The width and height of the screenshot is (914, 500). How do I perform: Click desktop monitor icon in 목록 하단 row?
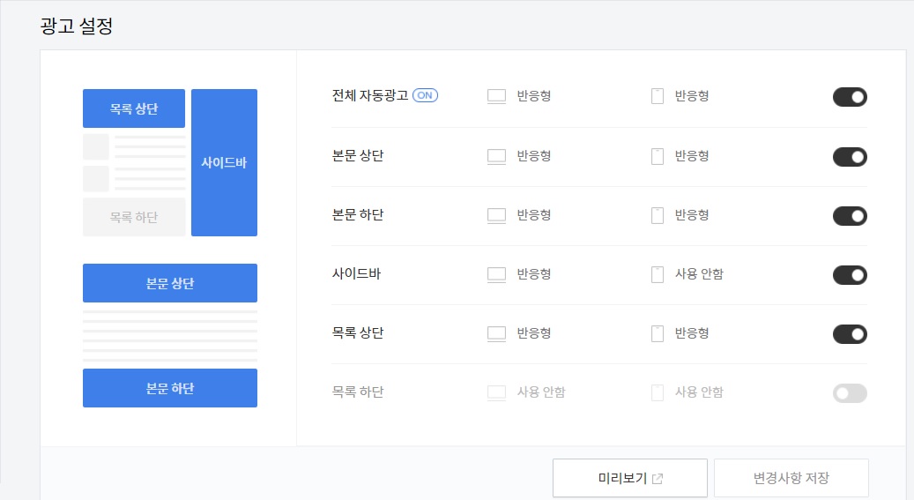(496, 392)
